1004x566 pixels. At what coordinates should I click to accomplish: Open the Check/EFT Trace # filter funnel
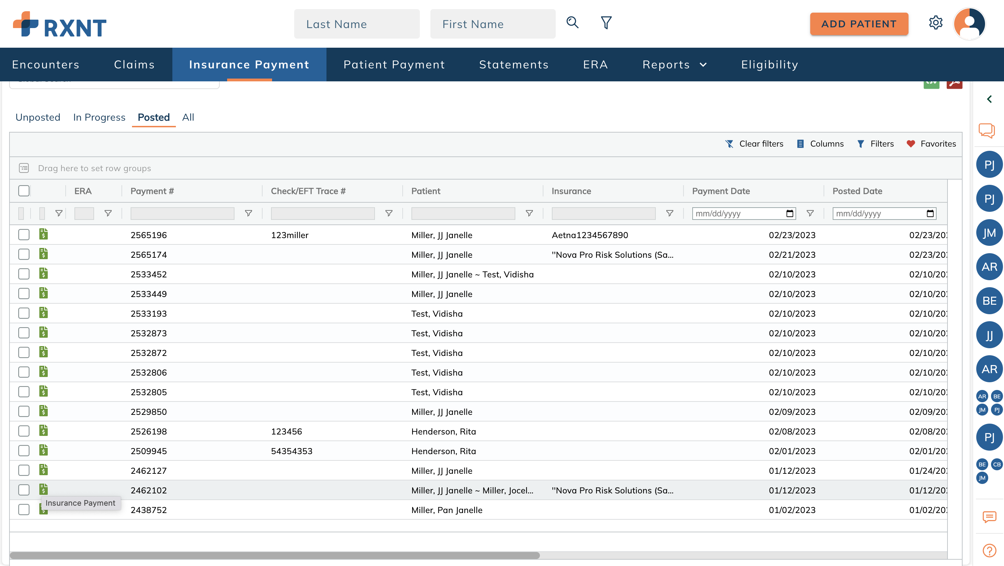pyautogui.click(x=389, y=213)
